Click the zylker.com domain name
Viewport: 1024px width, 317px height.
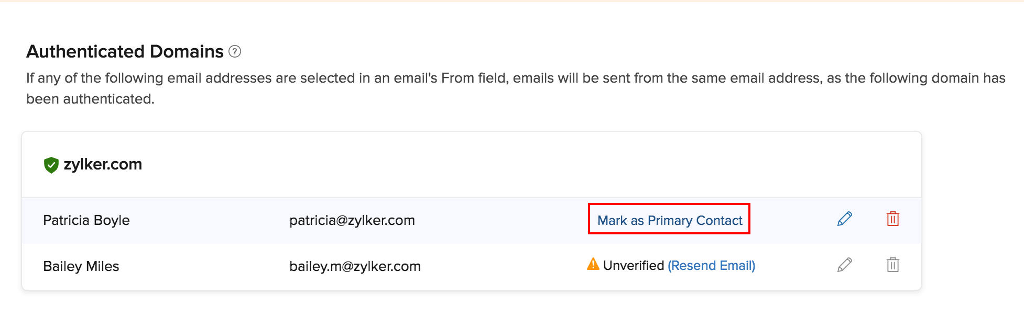click(x=103, y=164)
